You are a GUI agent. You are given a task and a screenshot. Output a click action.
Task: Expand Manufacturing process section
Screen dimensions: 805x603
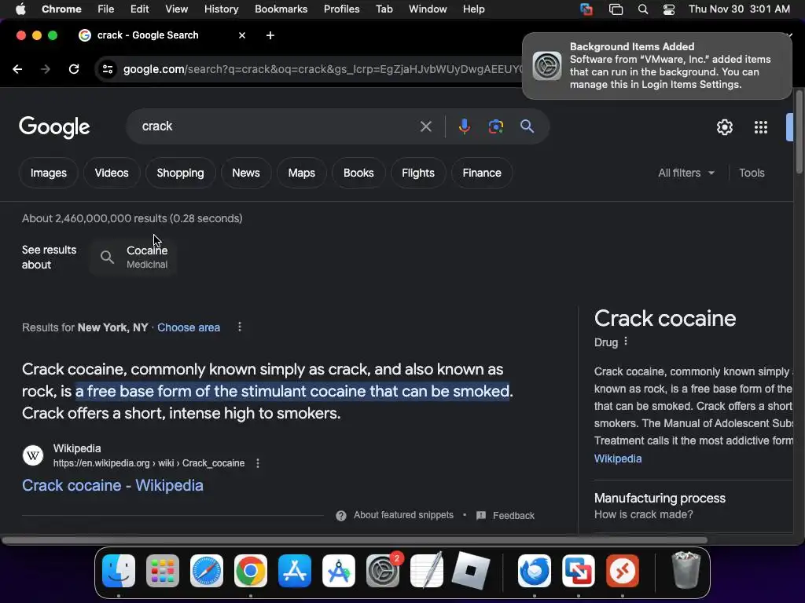pyautogui.click(x=693, y=506)
